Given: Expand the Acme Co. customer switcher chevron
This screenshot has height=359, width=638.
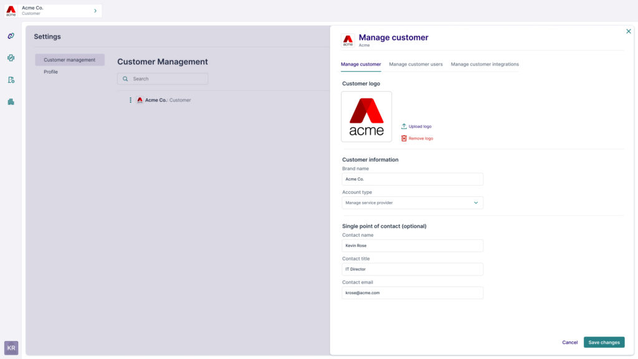Looking at the screenshot, I should (95, 11).
